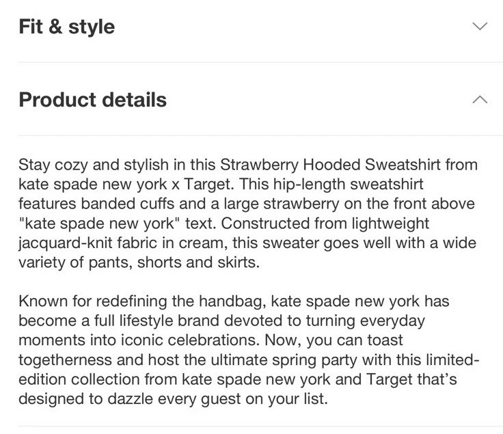The image size is (503, 434).
Task: Select "pants, shorts and skirts" text
Action: pyautogui.click(x=173, y=262)
